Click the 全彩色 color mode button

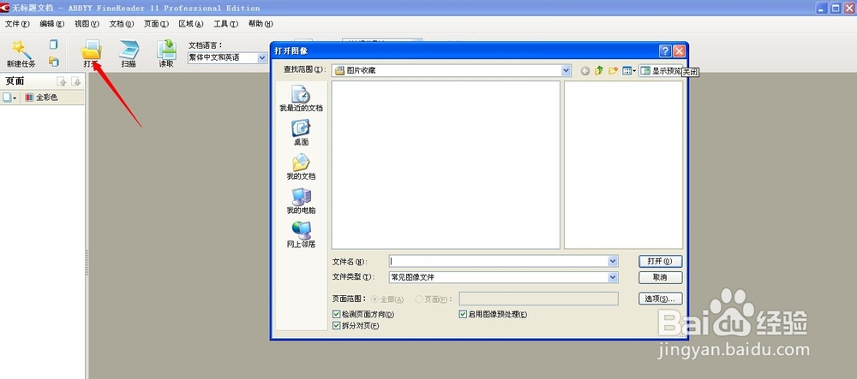(x=41, y=98)
